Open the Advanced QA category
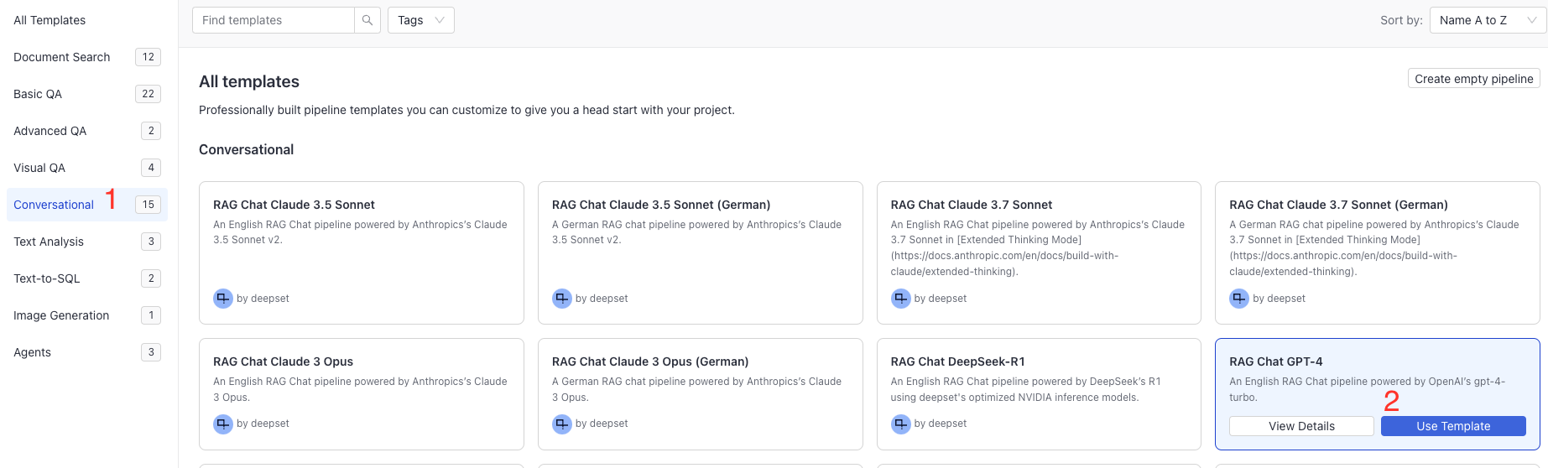Viewport: 1548px width, 468px height. (x=87, y=131)
